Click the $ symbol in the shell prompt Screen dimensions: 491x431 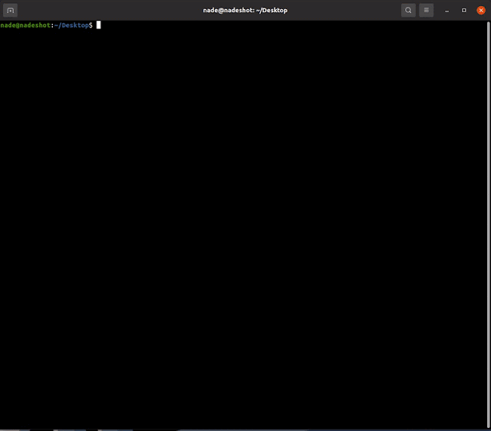coord(91,25)
